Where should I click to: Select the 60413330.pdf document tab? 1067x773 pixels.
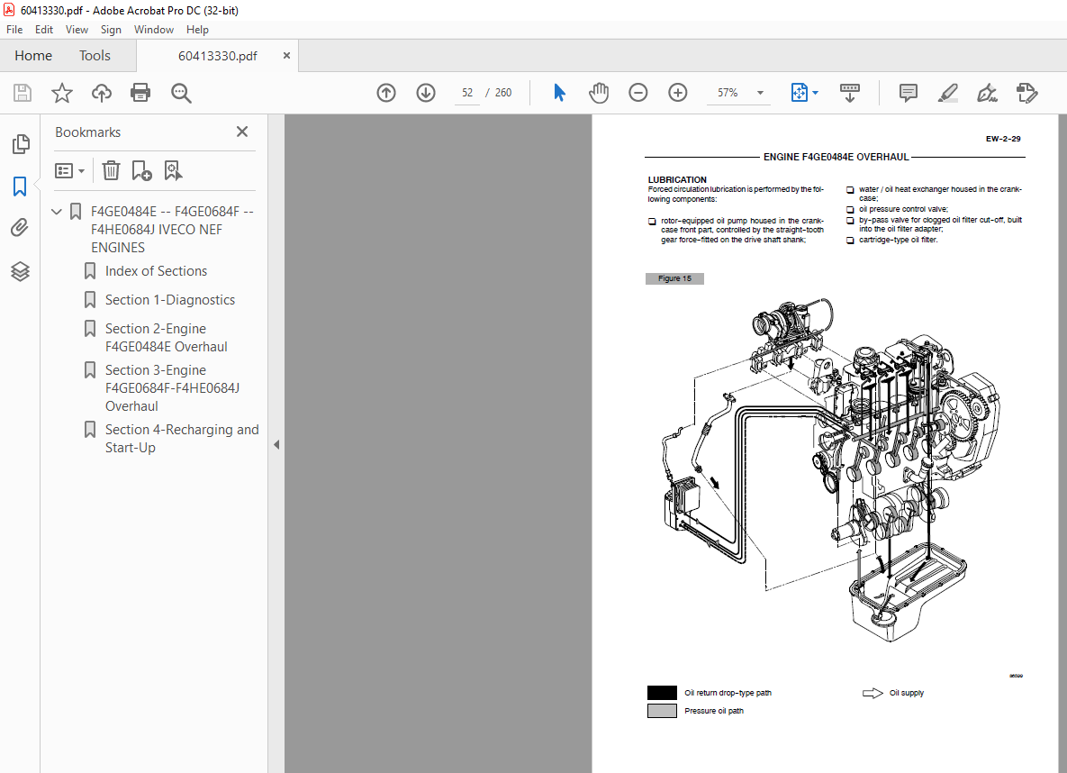tap(218, 56)
